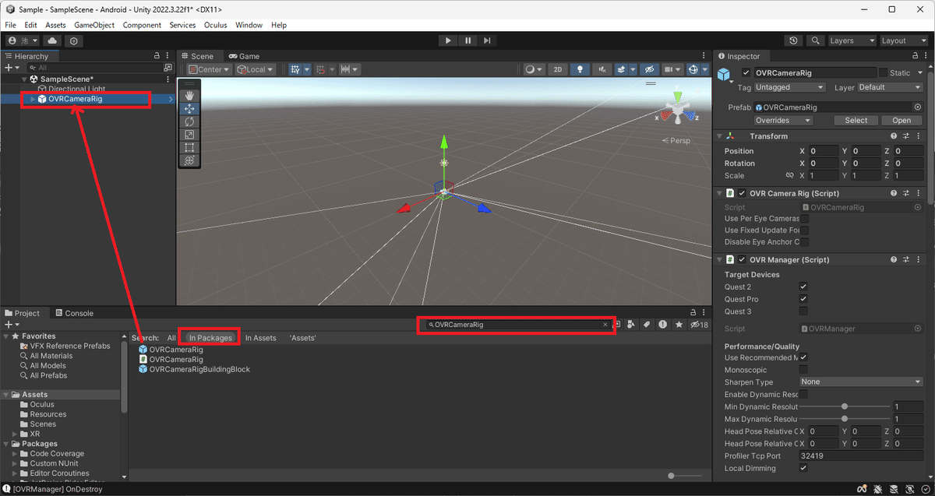Adjust the Min Dynamic Resolution slider
Viewport: 935px width, 496px height.
[x=845, y=407]
